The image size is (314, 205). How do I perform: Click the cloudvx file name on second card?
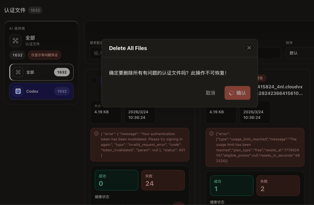pyautogui.click(x=280, y=90)
